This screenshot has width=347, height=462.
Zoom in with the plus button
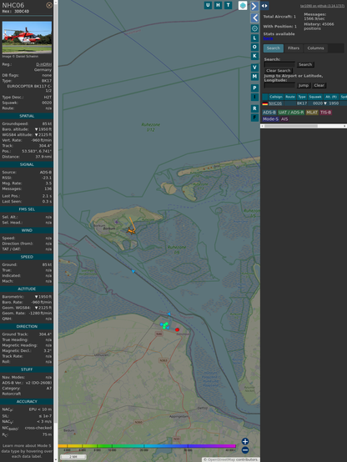click(x=245, y=441)
